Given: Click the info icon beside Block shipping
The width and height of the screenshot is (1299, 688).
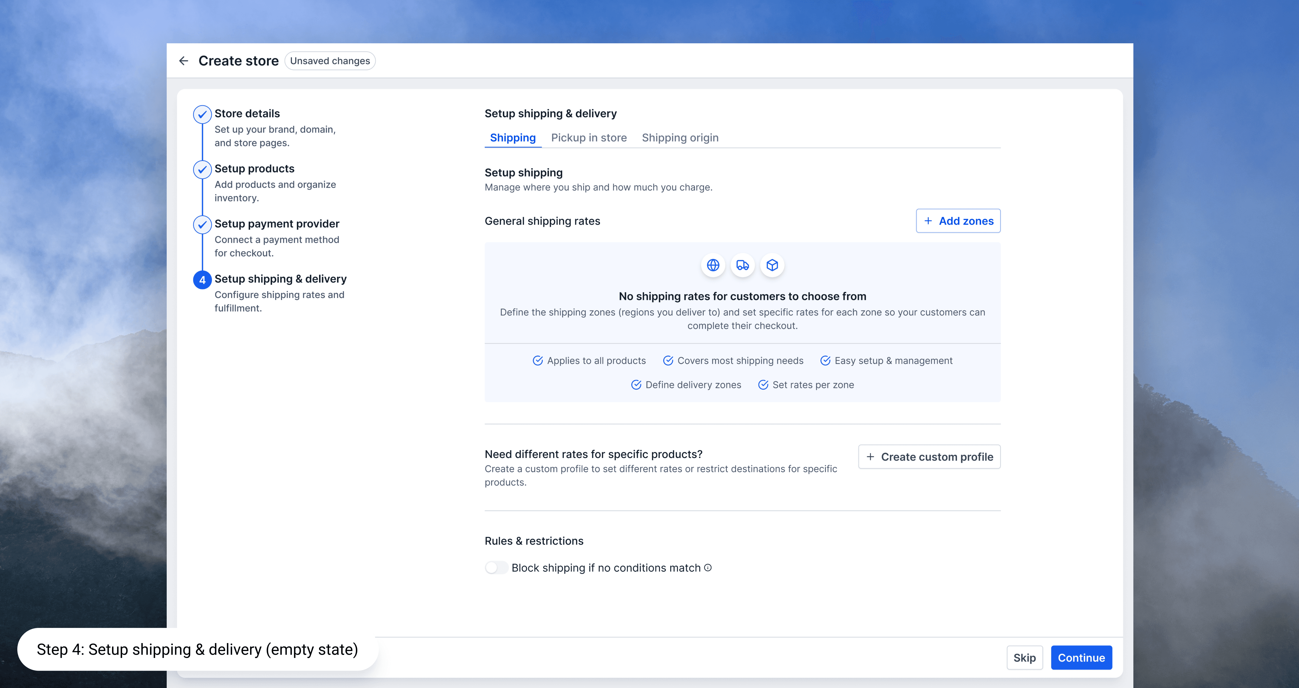Looking at the screenshot, I should pos(708,568).
